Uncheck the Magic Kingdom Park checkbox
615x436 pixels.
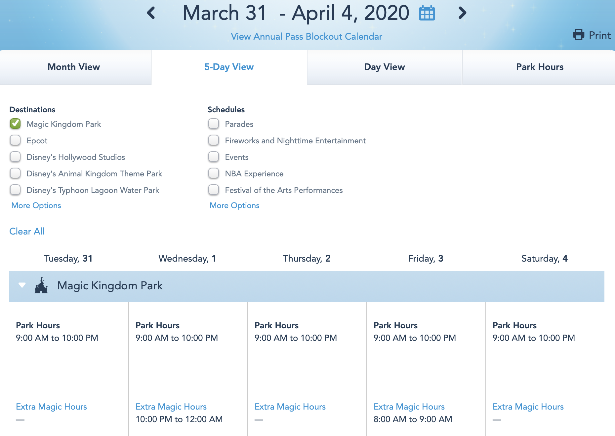pyautogui.click(x=15, y=124)
